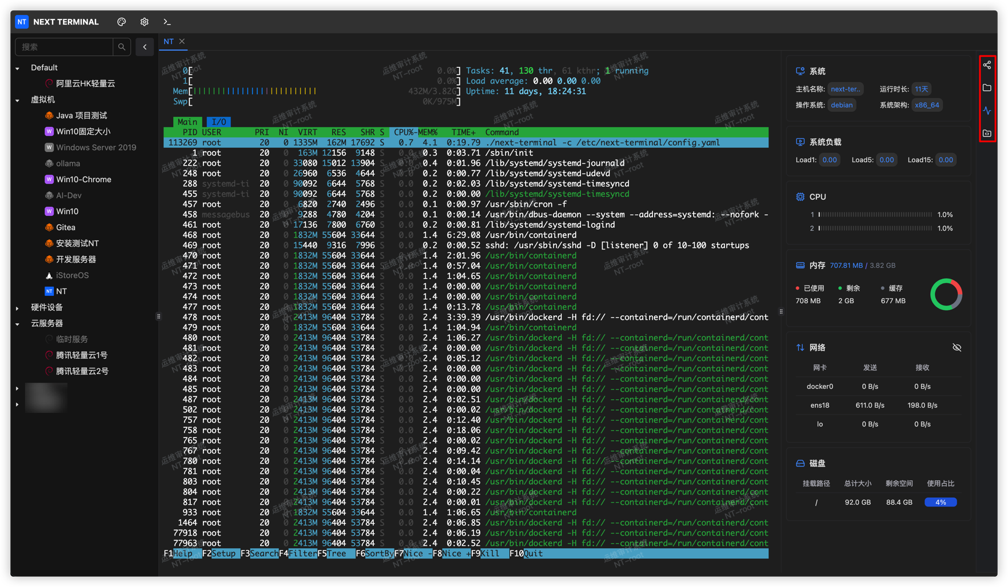This screenshot has width=1008, height=587.
Task: Open 腾讯轻量云1号 asset
Action: coord(82,355)
